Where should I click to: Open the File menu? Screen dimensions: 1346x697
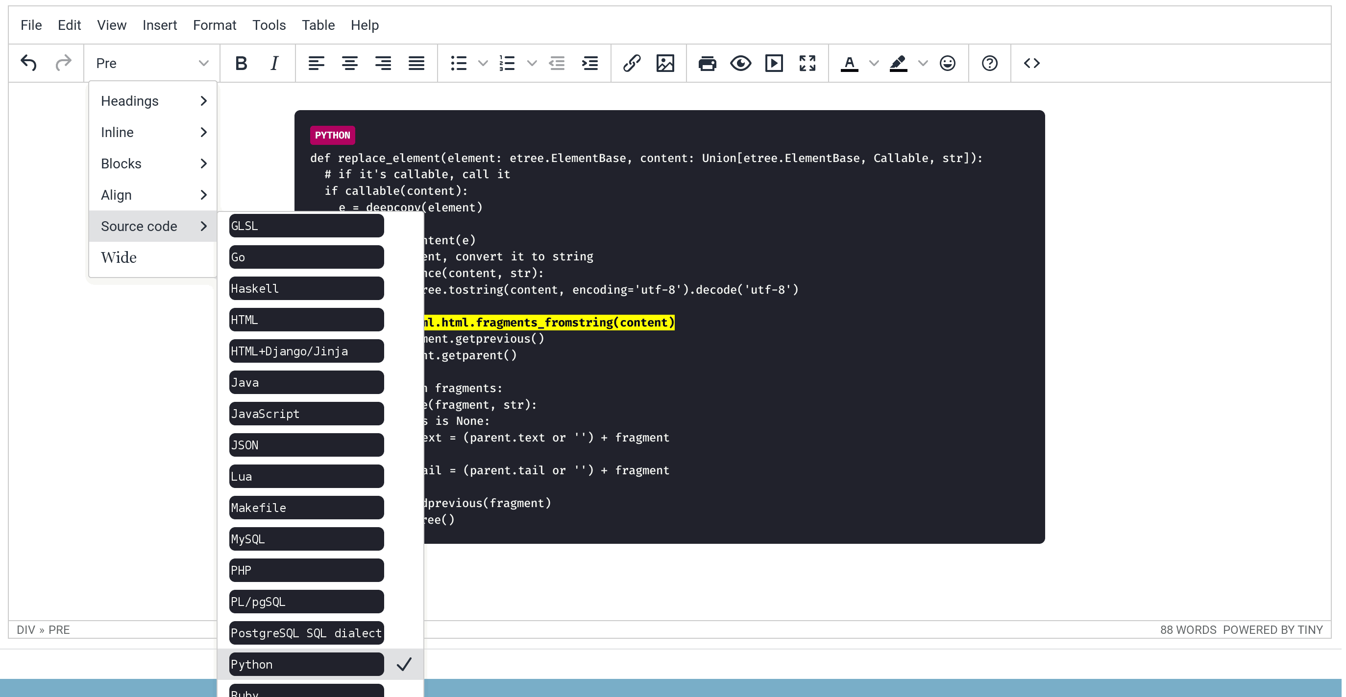point(31,25)
